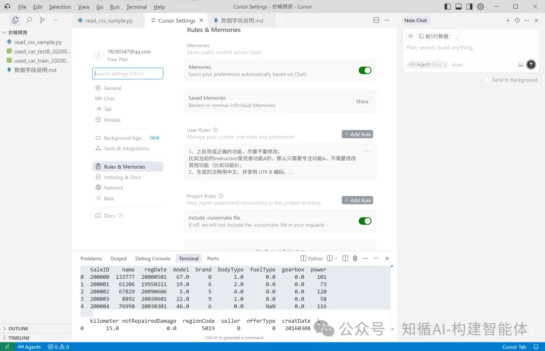Maximize the terminal panel chevron
The width and height of the screenshot is (545, 351).
(376, 259)
